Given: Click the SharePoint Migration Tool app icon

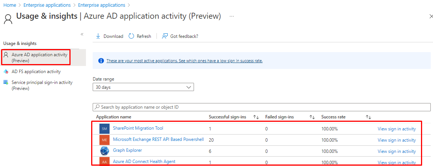Looking at the screenshot, I should pyautogui.click(x=104, y=129).
